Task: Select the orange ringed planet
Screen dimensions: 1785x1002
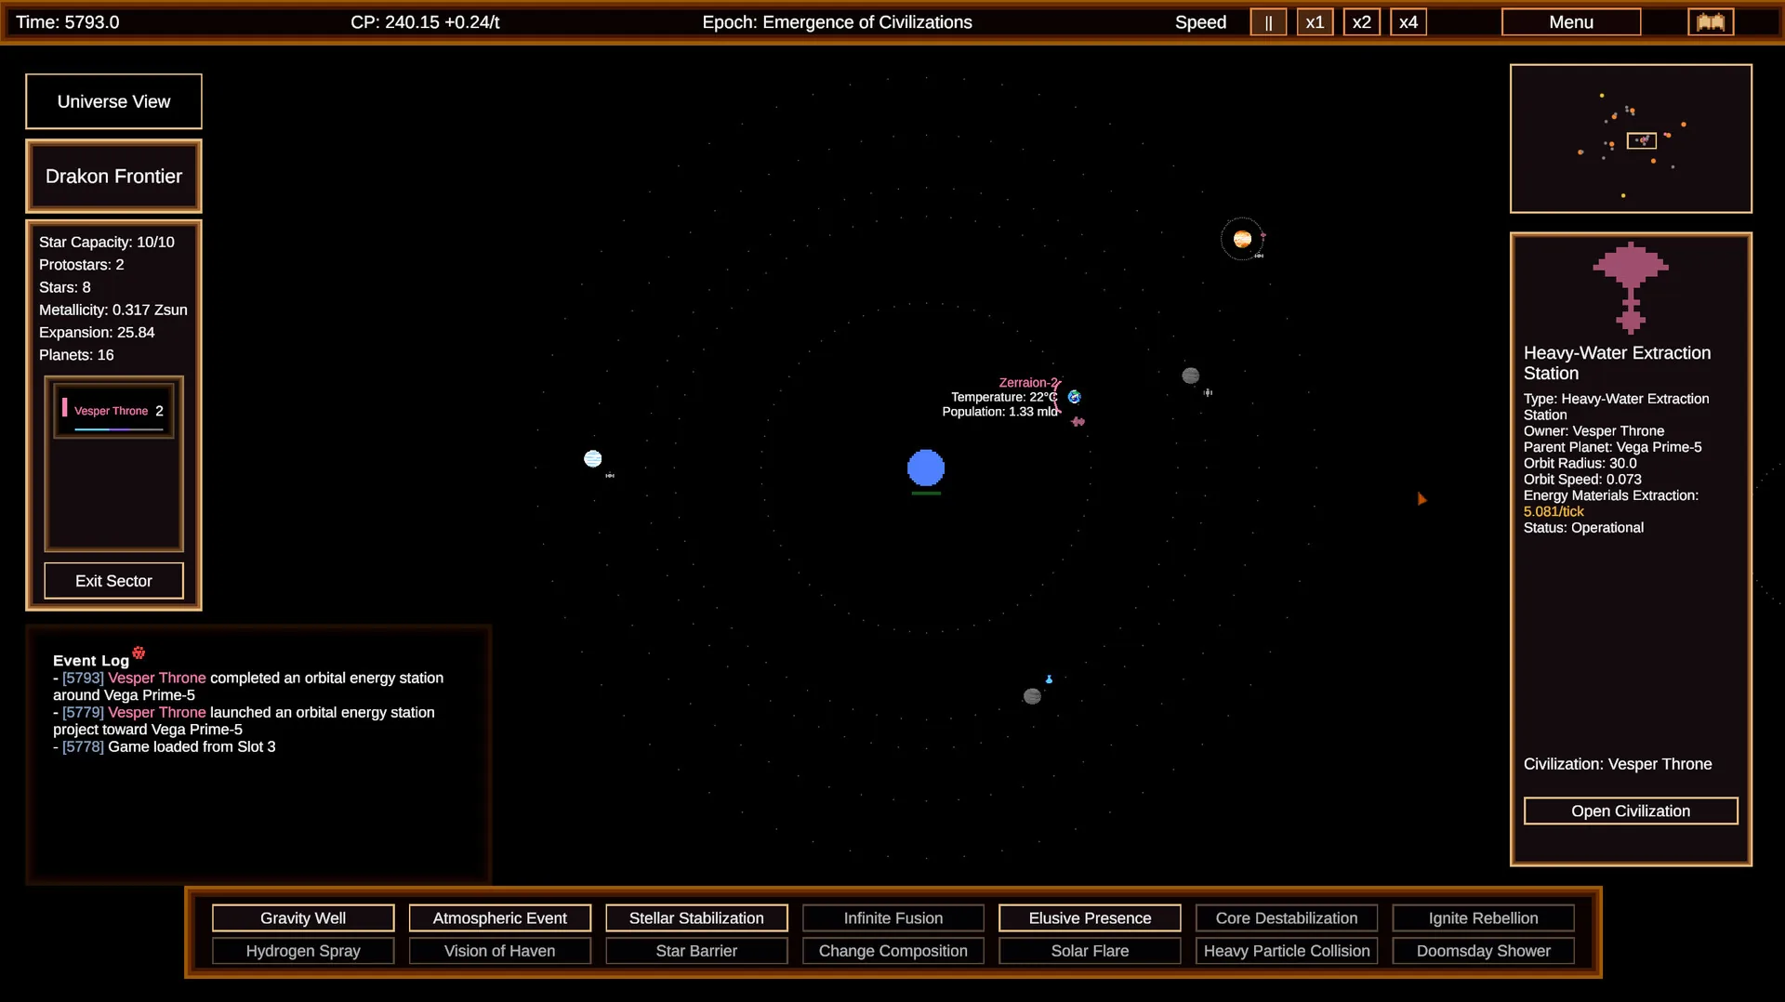Action: click(x=1242, y=239)
